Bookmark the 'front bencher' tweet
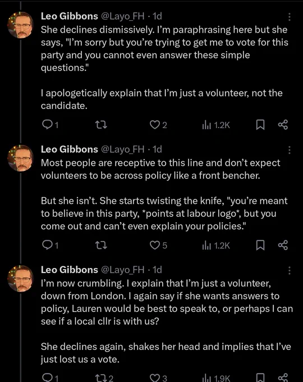 point(260,245)
